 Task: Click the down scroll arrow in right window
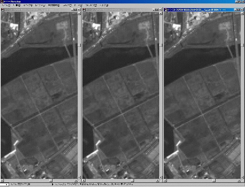pos(242,177)
